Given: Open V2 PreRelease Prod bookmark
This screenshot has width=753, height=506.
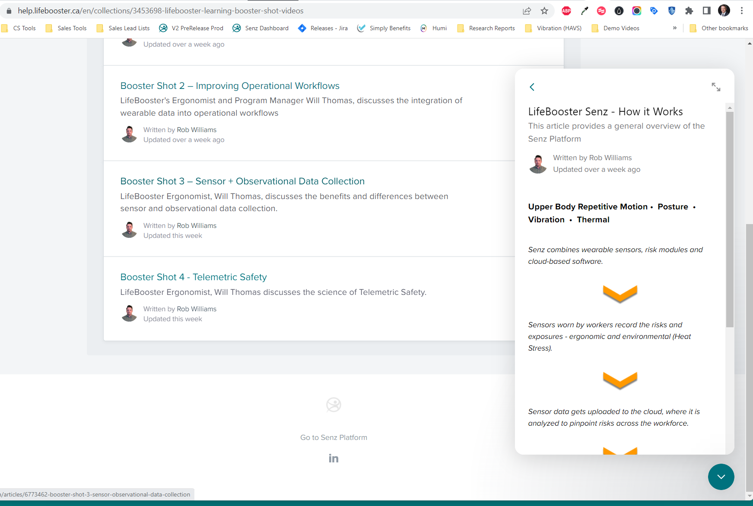Looking at the screenshot, I should pos(191,28).
